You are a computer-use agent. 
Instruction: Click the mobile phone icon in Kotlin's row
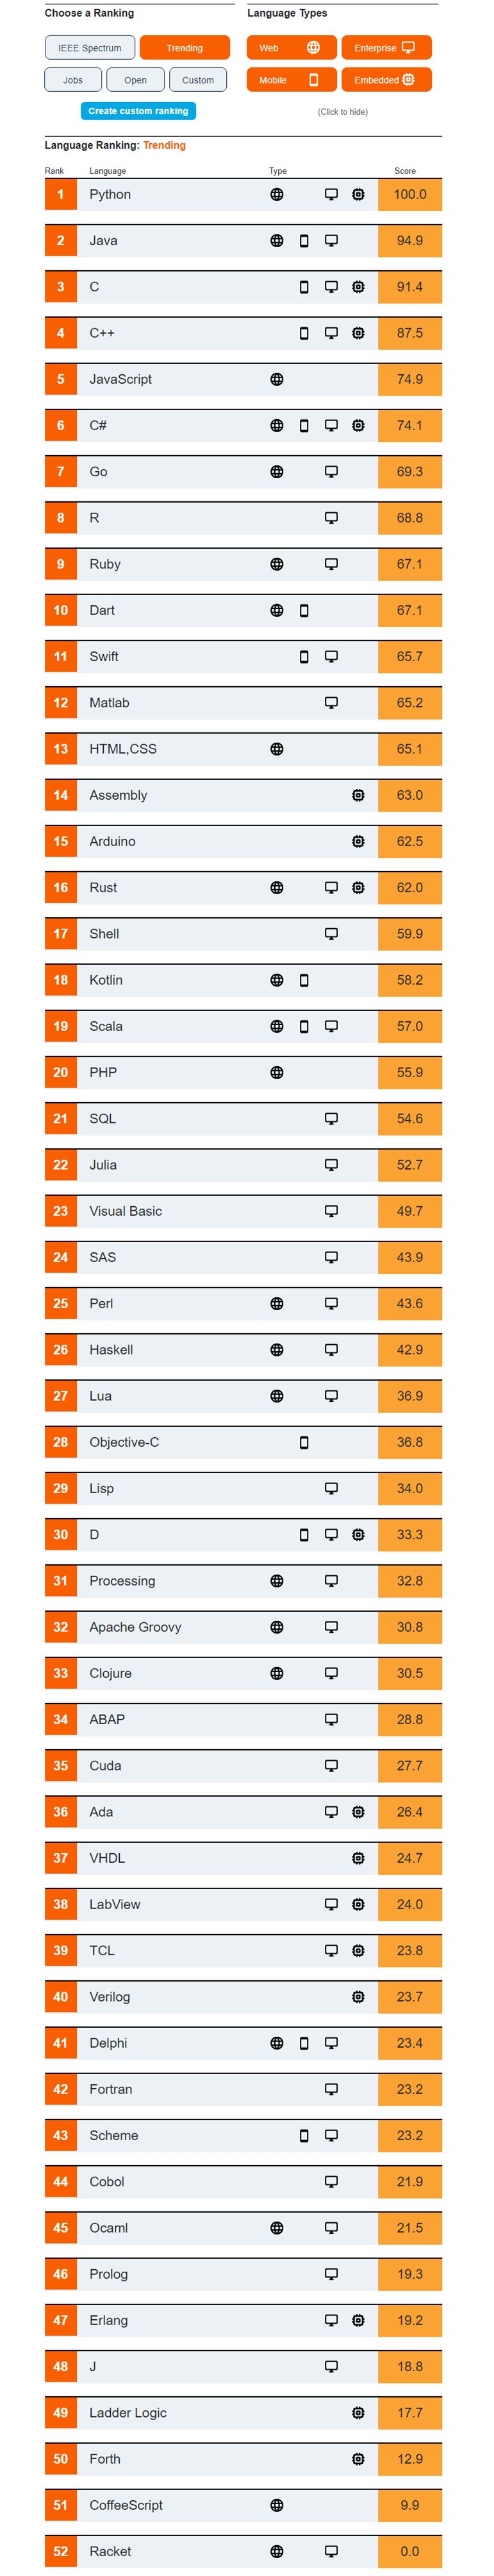coord(304,980)
